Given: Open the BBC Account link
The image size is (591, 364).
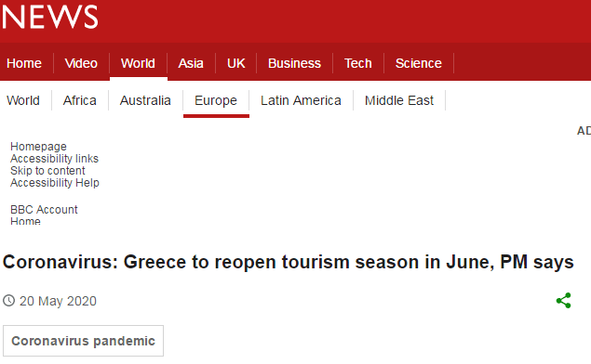Looking at the screenshot, I should (44, 210).
